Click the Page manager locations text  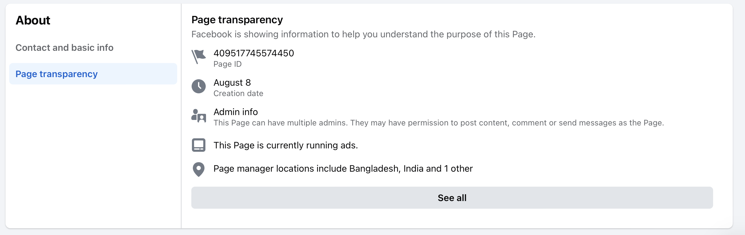tap(343, 169)
